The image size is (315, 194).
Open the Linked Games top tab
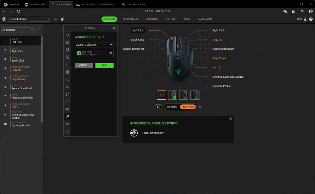35,4
